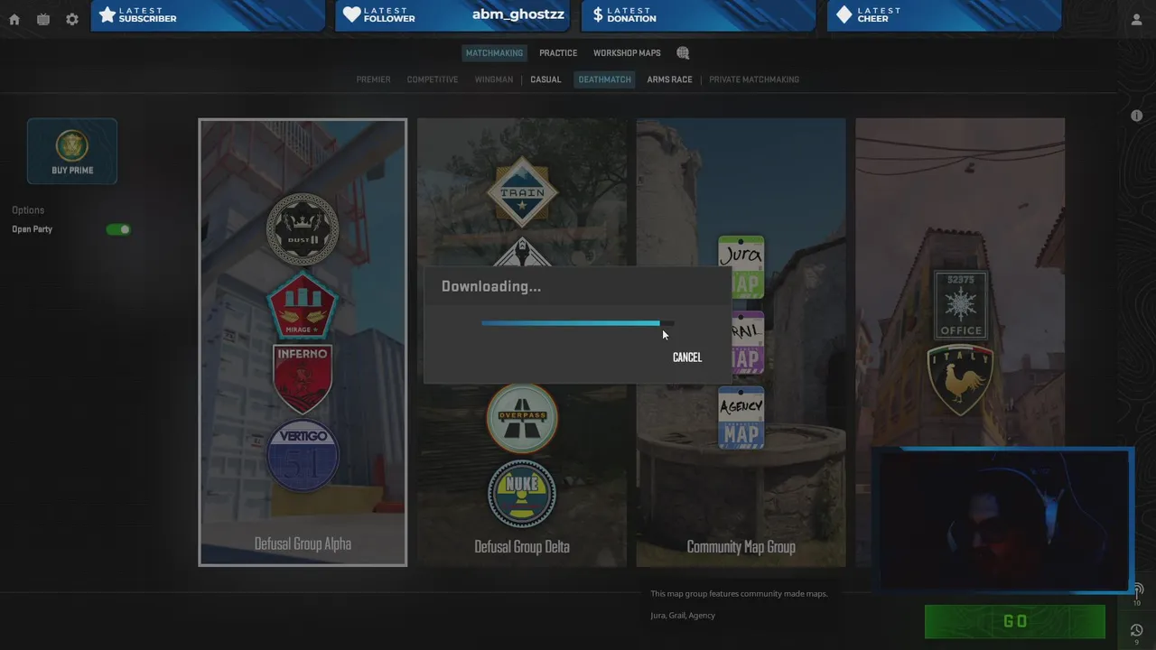Click the broadcast signal icon on right sidebar
1156x650 pixels.
click(1137, 590)
